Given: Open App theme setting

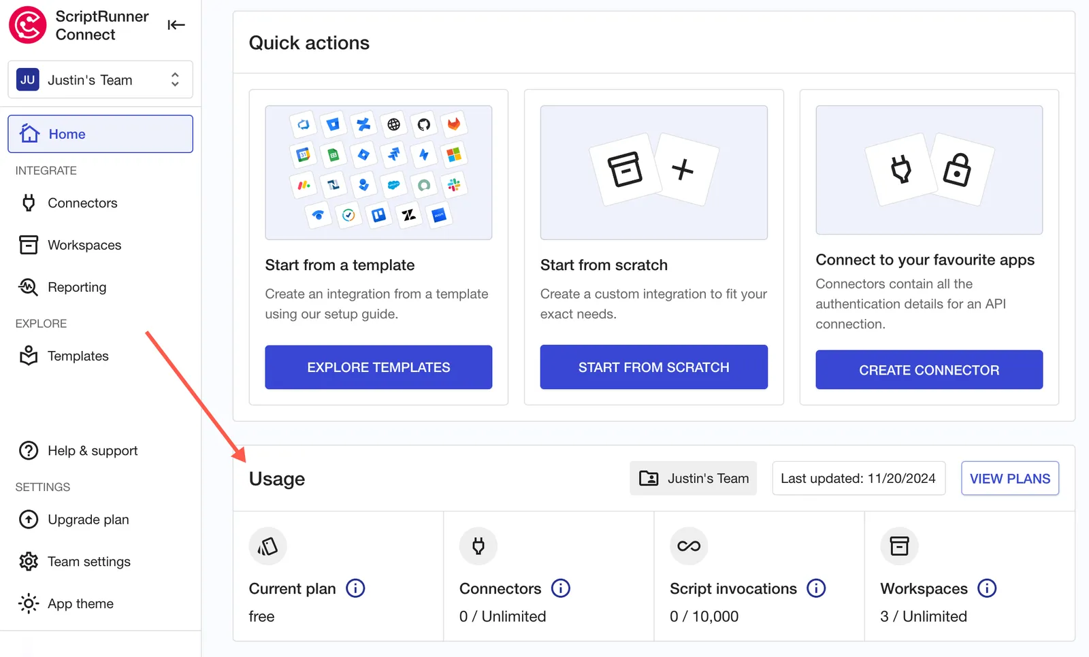Looking at the screenshot, I should 100,604.
